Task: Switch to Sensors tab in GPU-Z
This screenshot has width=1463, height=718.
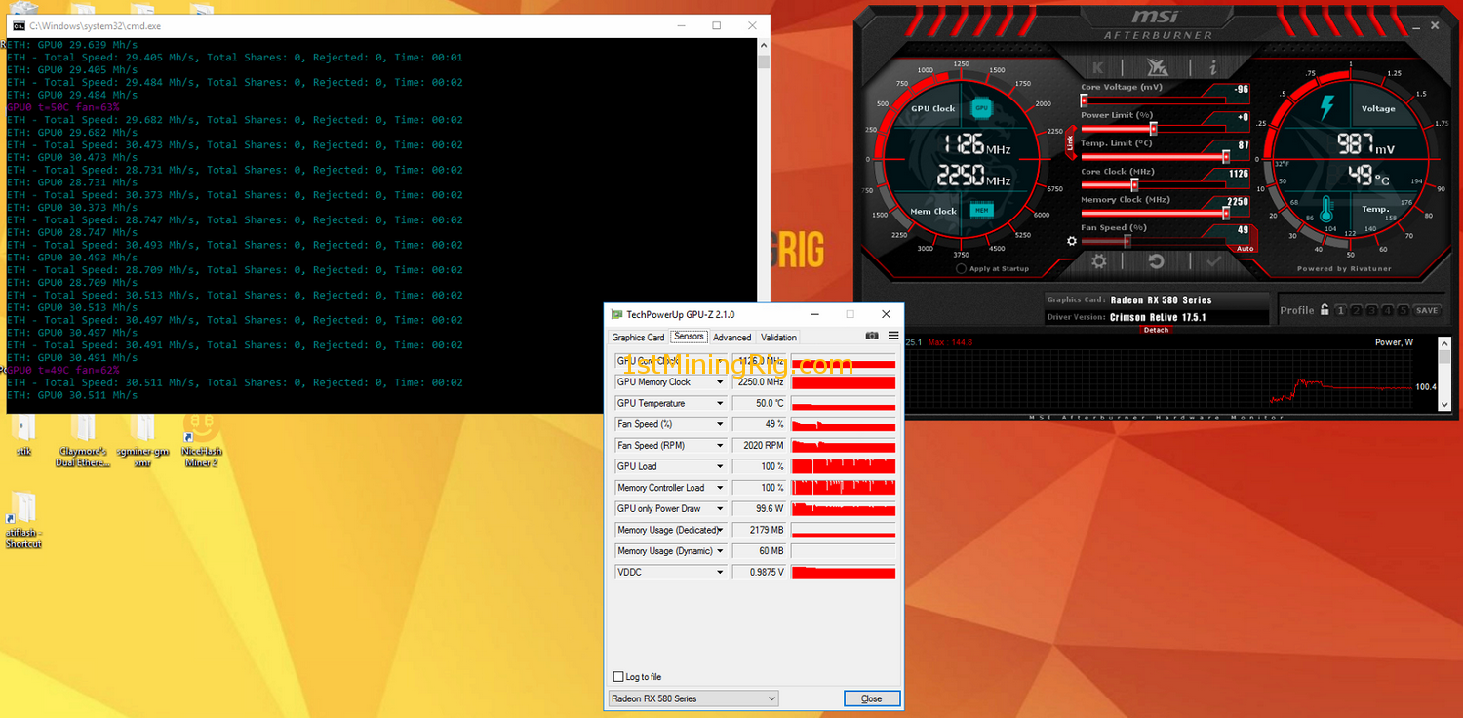Action: click(689, 337)
